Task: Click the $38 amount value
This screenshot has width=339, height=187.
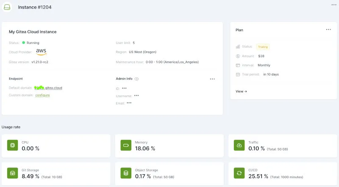Action: click(x=261, y=56)
